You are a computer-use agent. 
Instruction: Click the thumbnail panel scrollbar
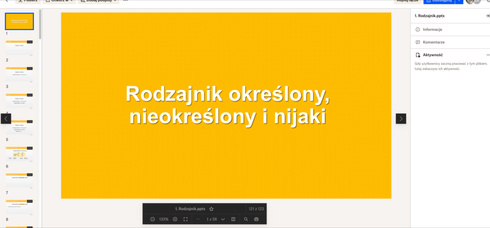tap(40, 24)
